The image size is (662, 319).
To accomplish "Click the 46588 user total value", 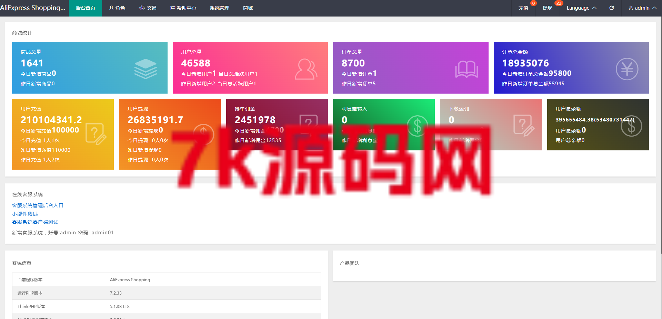I will [x=195, y=63].
